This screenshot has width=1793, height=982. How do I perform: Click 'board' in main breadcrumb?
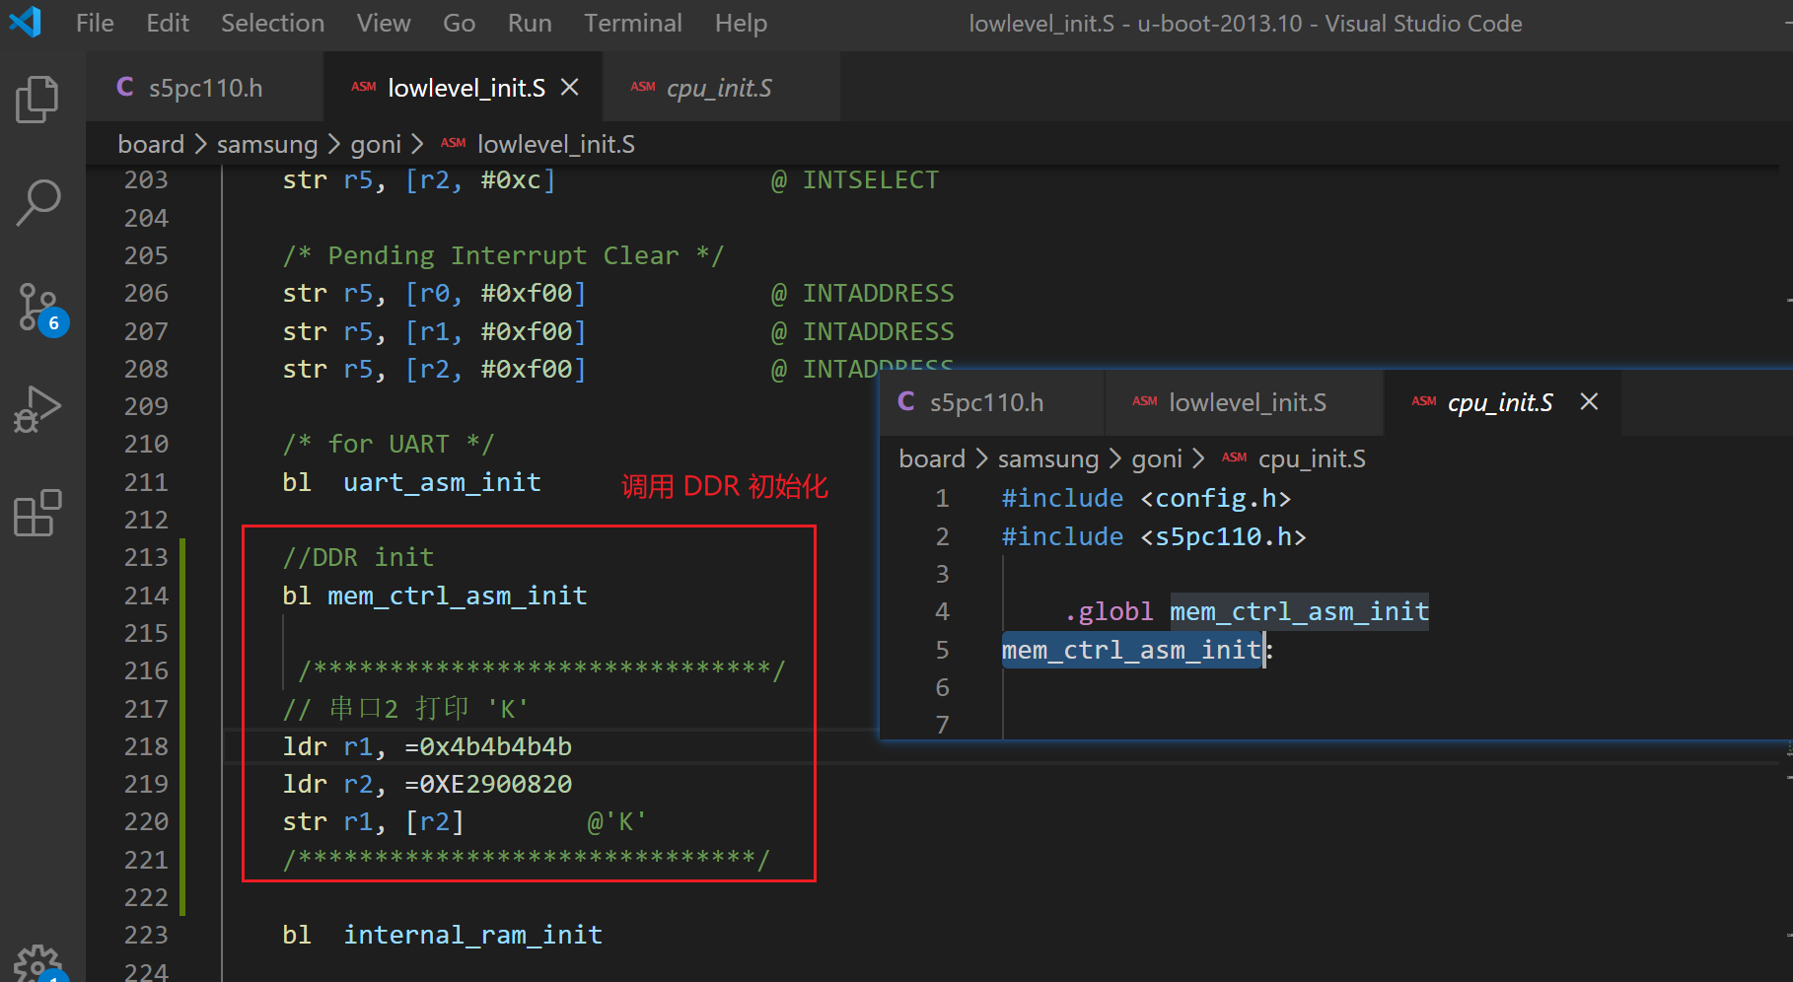click(151, 144)
